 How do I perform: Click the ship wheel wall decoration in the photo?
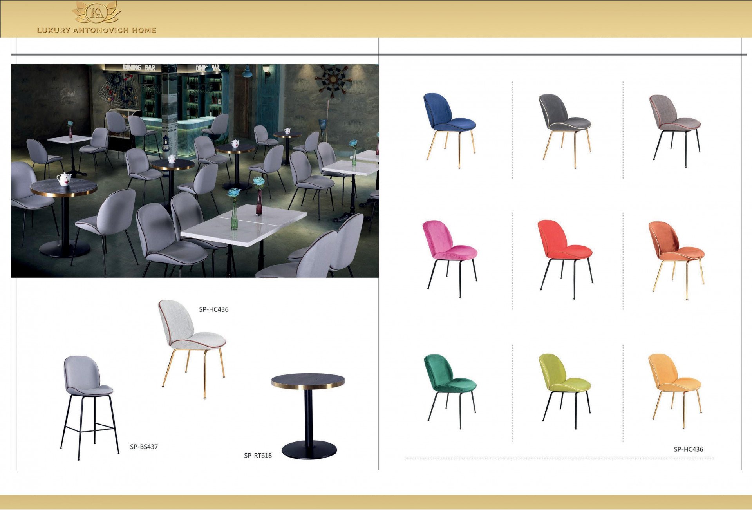click(333, 80)
